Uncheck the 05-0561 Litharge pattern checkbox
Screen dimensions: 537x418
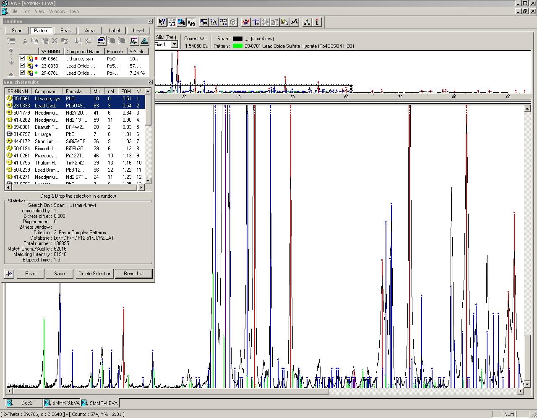tap(23, 59)
